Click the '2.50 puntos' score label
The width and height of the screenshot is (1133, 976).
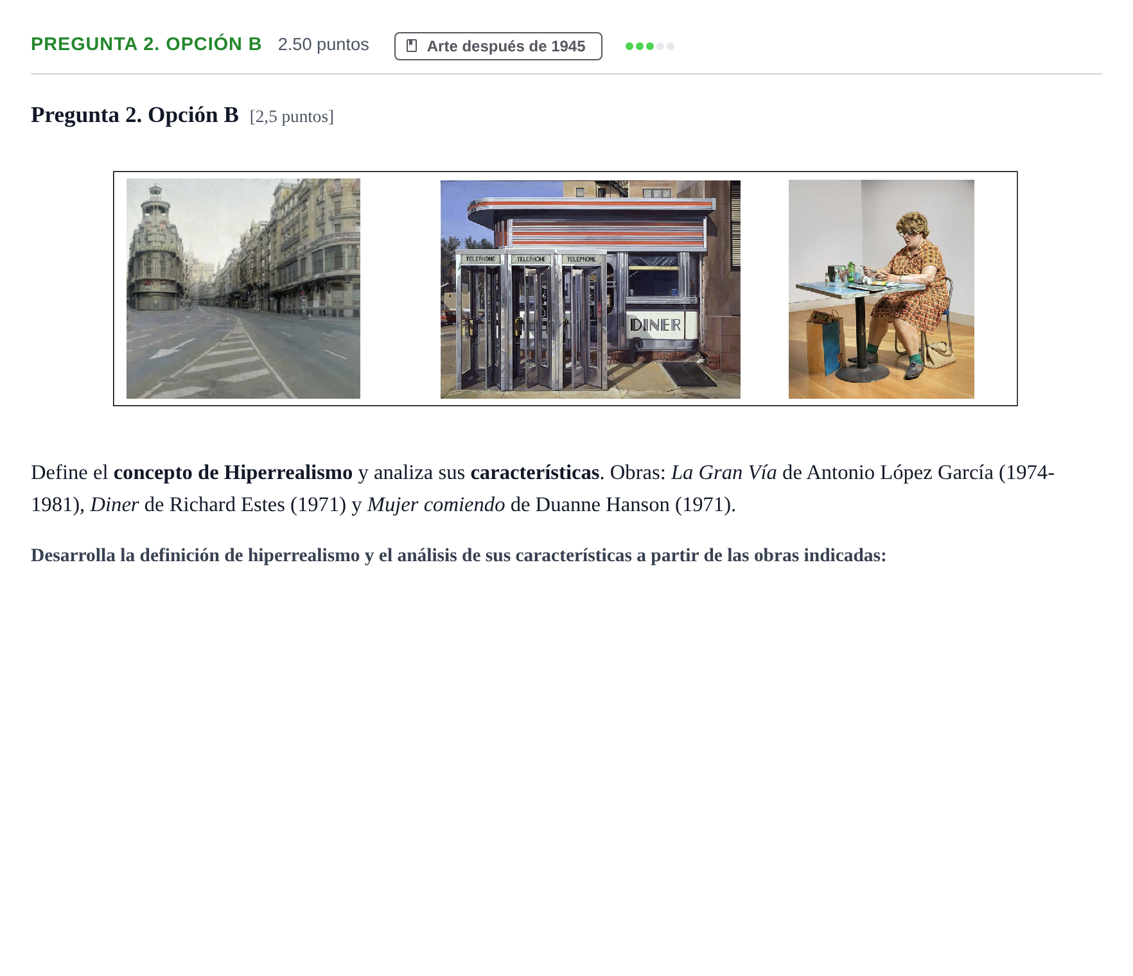click(x=323, y=44)
